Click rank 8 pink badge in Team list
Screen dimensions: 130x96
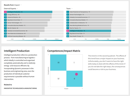coord(68,31)
